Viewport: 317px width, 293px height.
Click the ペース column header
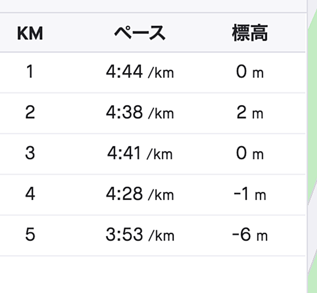coord(140,33)
